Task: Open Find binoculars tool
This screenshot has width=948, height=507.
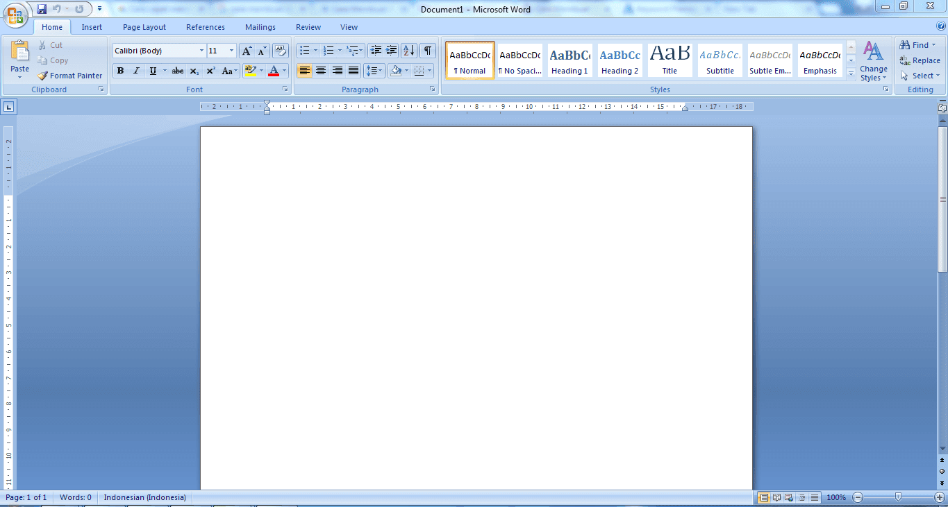Action: (918, 45)
